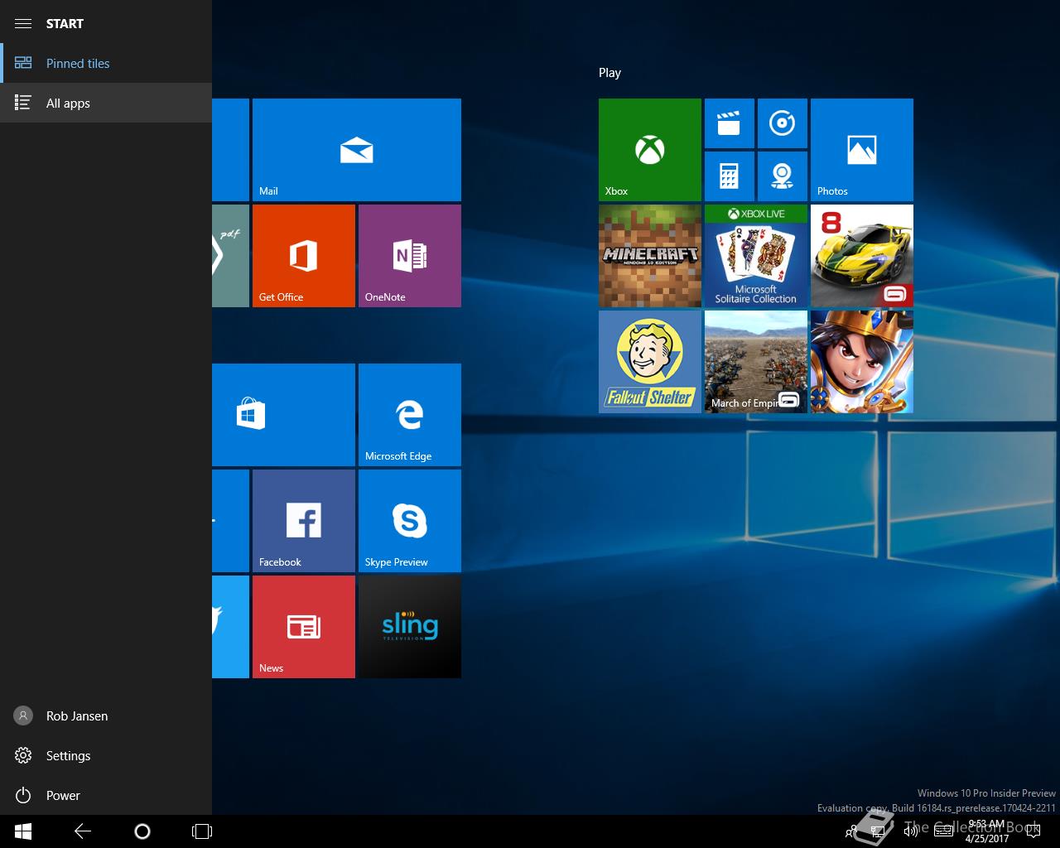This screenshot has height=848, width=1060.
Task: Open Task View from the taskbar
Action: (202, 831)
